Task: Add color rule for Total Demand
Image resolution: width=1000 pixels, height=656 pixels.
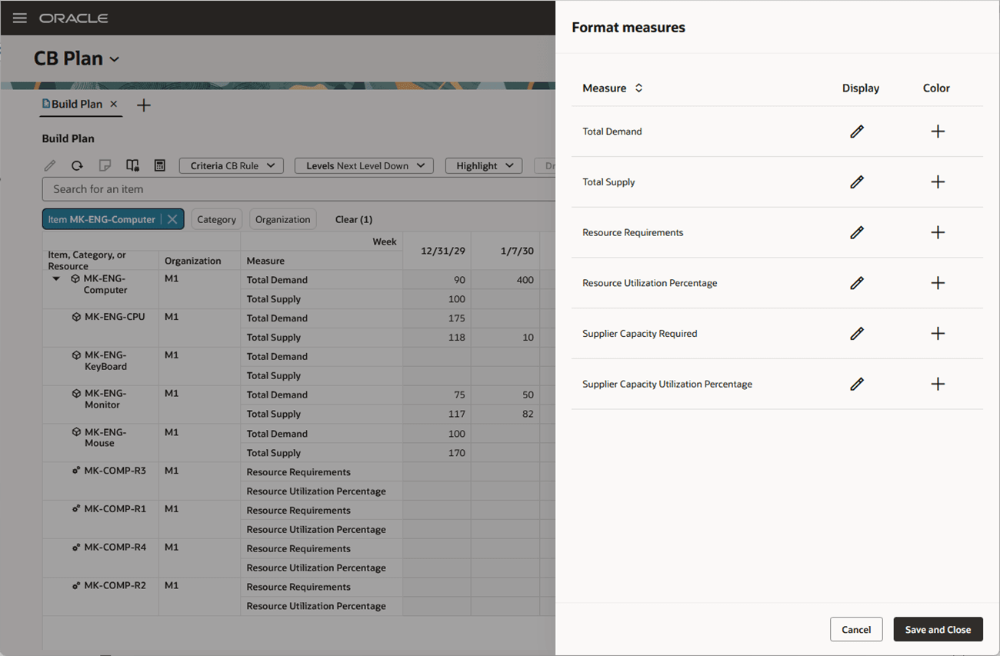Action: pyautogui.click(x=938, y=132)
